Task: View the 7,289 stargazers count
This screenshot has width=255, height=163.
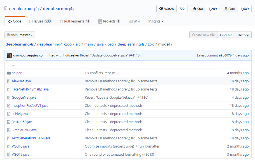Action: (213, 9)
